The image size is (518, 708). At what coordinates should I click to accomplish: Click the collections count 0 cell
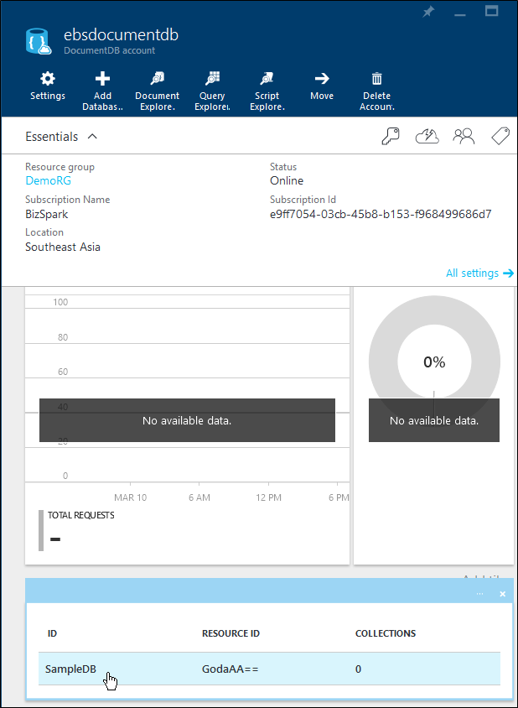(x=358, y=669)
